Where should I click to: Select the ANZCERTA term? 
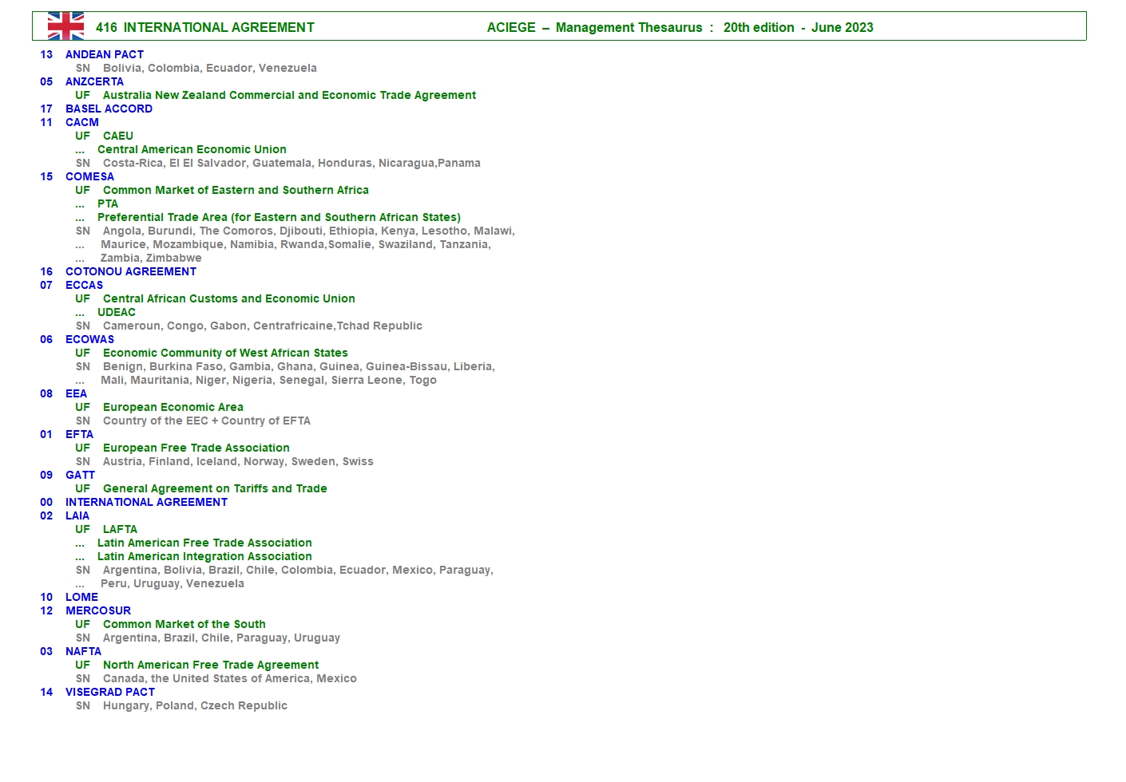click(94, 81)
